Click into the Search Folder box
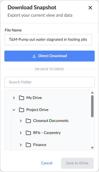The width and height of the screenshot is (99, 172). 49,82
